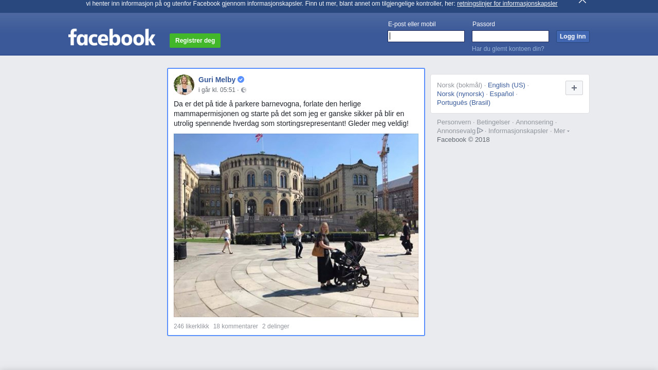Click the verified badge next to Guri Melby
658x370 pixels.
pos(241,80)
